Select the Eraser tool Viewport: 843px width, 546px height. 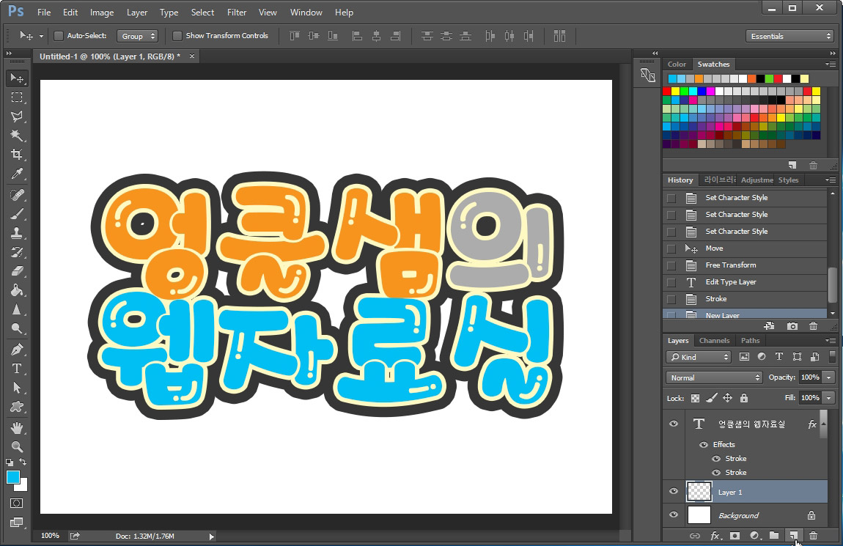click(17, 271)
